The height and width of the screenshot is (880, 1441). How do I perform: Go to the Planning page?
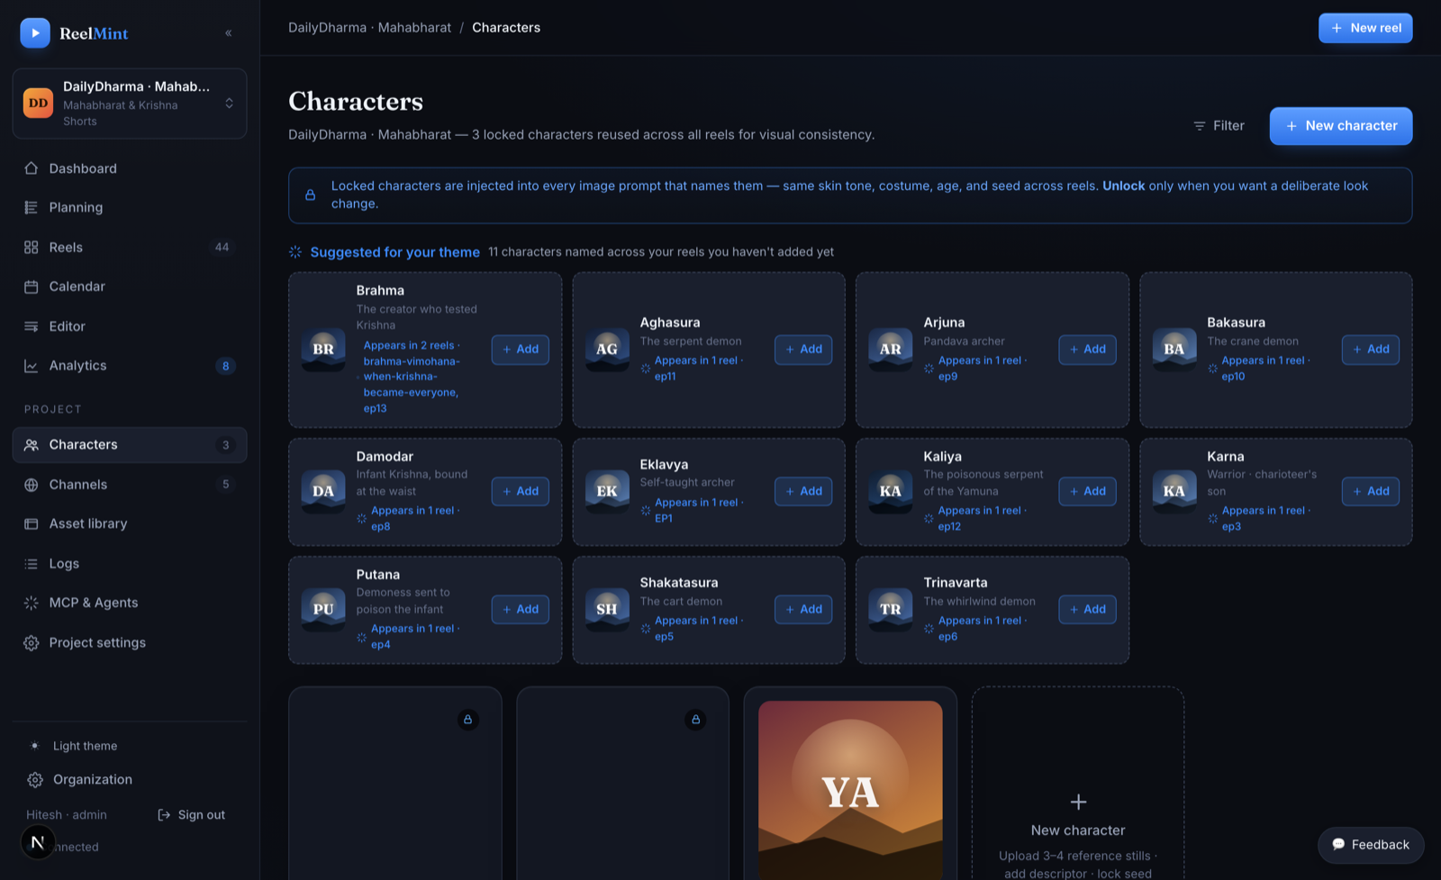130,207
